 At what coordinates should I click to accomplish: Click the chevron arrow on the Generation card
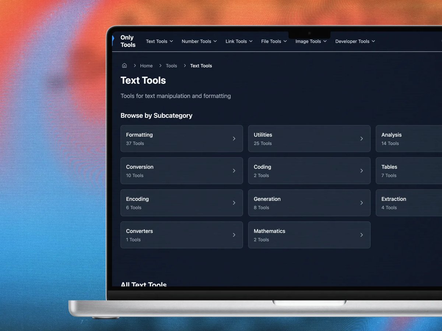click(362, 203)
